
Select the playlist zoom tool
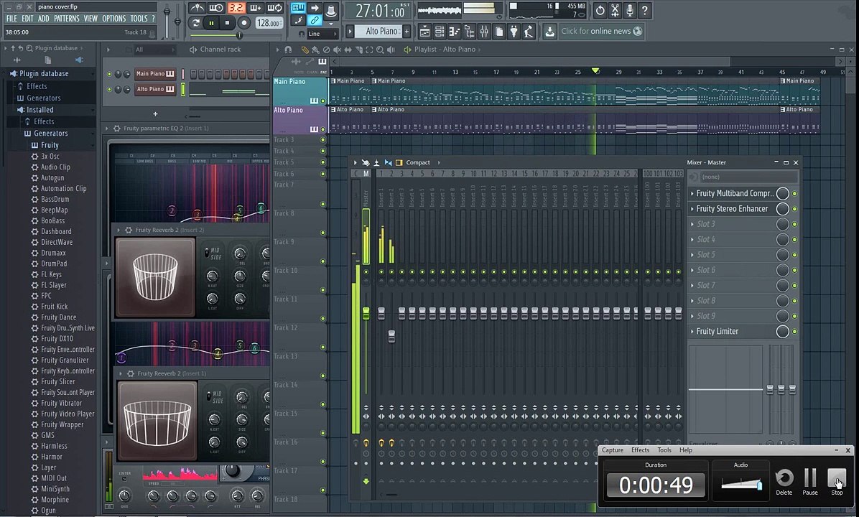pos(380,50)
